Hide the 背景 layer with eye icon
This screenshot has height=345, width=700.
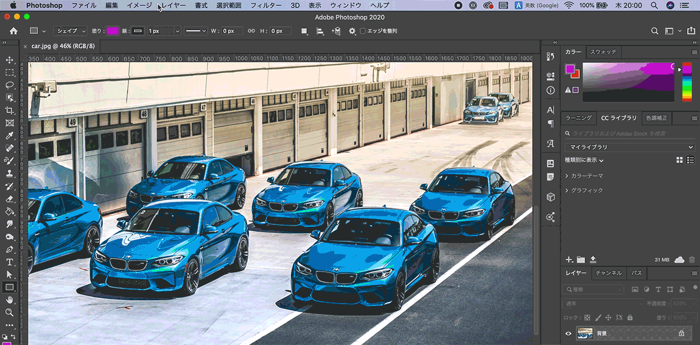[568, 333]
